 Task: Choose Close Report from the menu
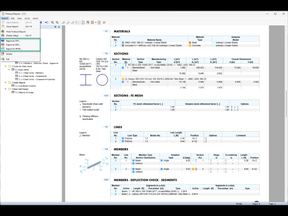click(20, 27)
